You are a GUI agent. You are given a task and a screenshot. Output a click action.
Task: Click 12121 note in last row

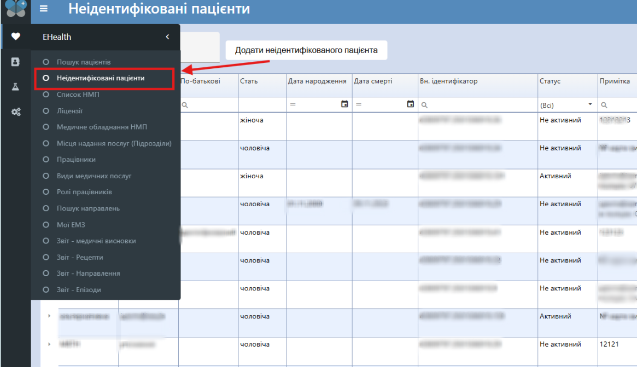[x=609, y=344]
